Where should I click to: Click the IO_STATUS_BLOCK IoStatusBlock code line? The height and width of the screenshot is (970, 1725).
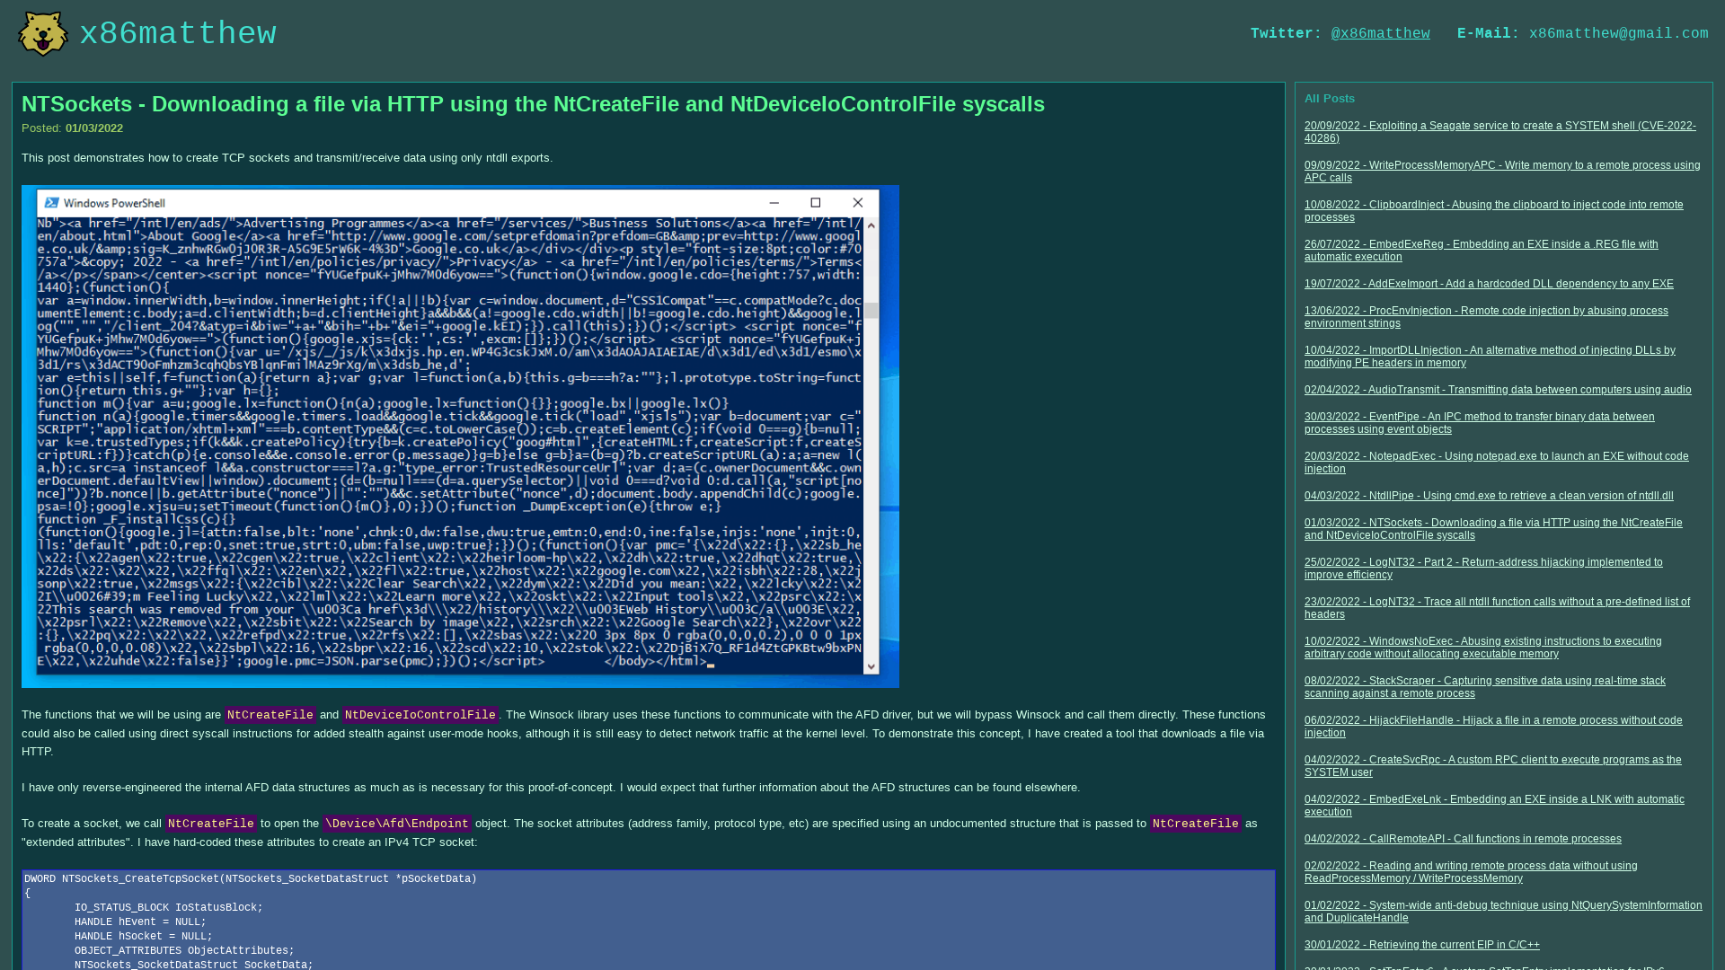pyautogui.click(x=169, y=908)
